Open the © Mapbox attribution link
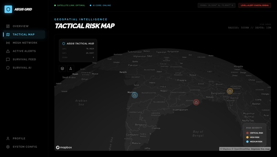The height and width of the screenshot is (157, 277). 225,149
